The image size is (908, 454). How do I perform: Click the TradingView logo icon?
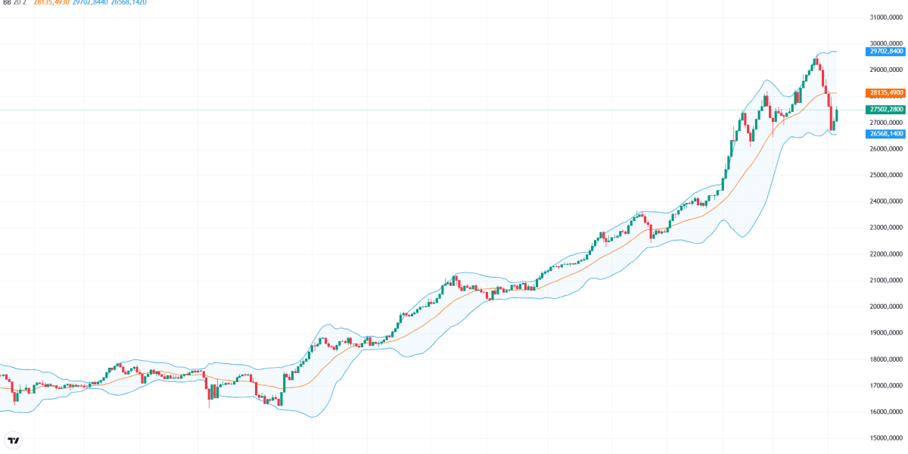[x=13, y=440]
